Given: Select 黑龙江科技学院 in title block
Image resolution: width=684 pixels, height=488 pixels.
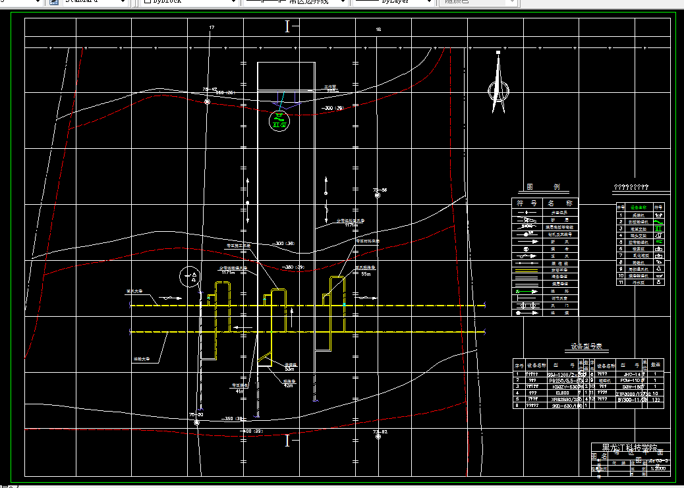Looking at the screenshot, I should click(629, 448).
